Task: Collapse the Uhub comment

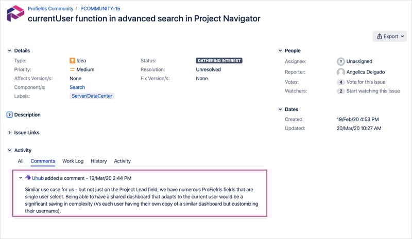Action: 21,178
